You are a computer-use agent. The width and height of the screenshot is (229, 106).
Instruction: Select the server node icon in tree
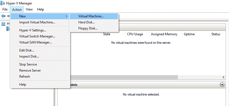(x=7, y=29)
